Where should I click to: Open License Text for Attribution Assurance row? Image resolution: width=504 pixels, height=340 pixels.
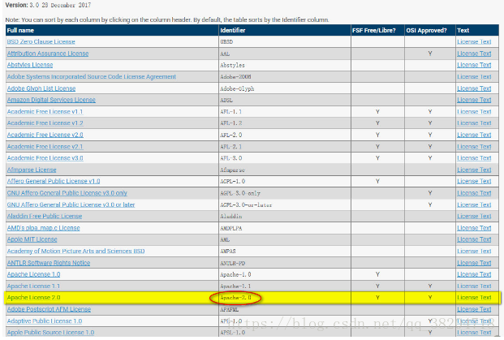tap(474, 54)
